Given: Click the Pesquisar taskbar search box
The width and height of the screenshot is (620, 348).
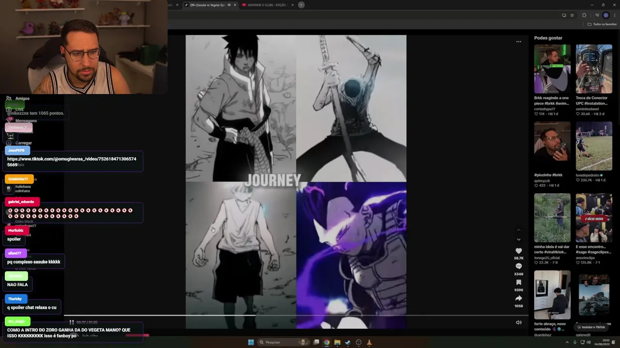Looking at the screenshot, I should pos(284,342).
